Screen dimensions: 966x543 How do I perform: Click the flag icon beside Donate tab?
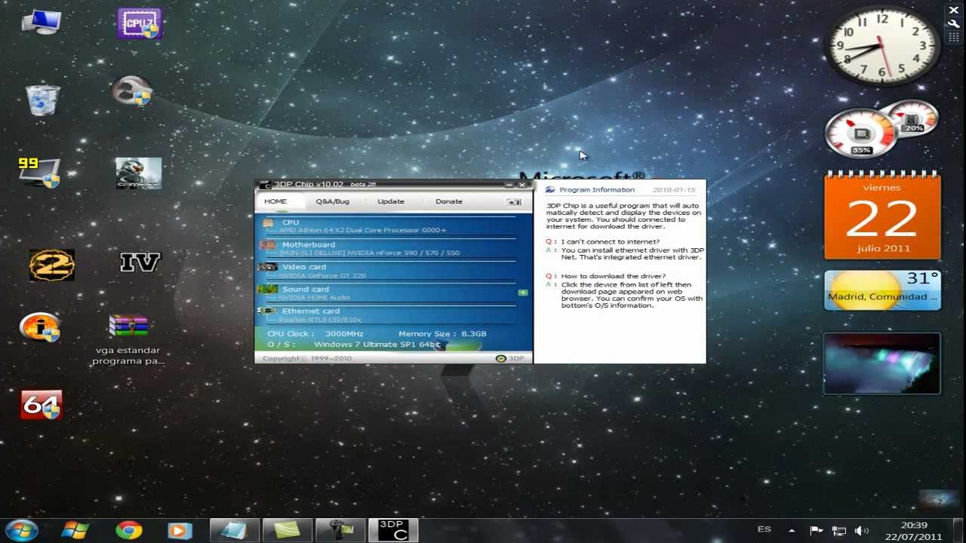514,202
